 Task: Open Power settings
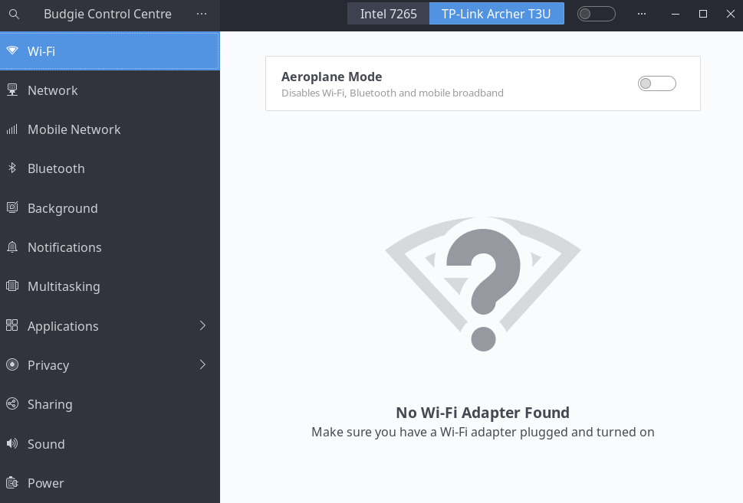(110, 482)
